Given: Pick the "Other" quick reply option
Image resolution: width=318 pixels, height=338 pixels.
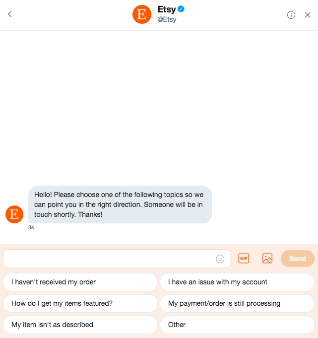Looking at the screenshot, I should point(237,325).
